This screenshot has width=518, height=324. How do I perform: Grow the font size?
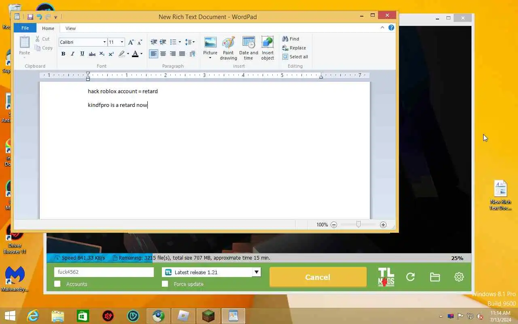[131, 42]
